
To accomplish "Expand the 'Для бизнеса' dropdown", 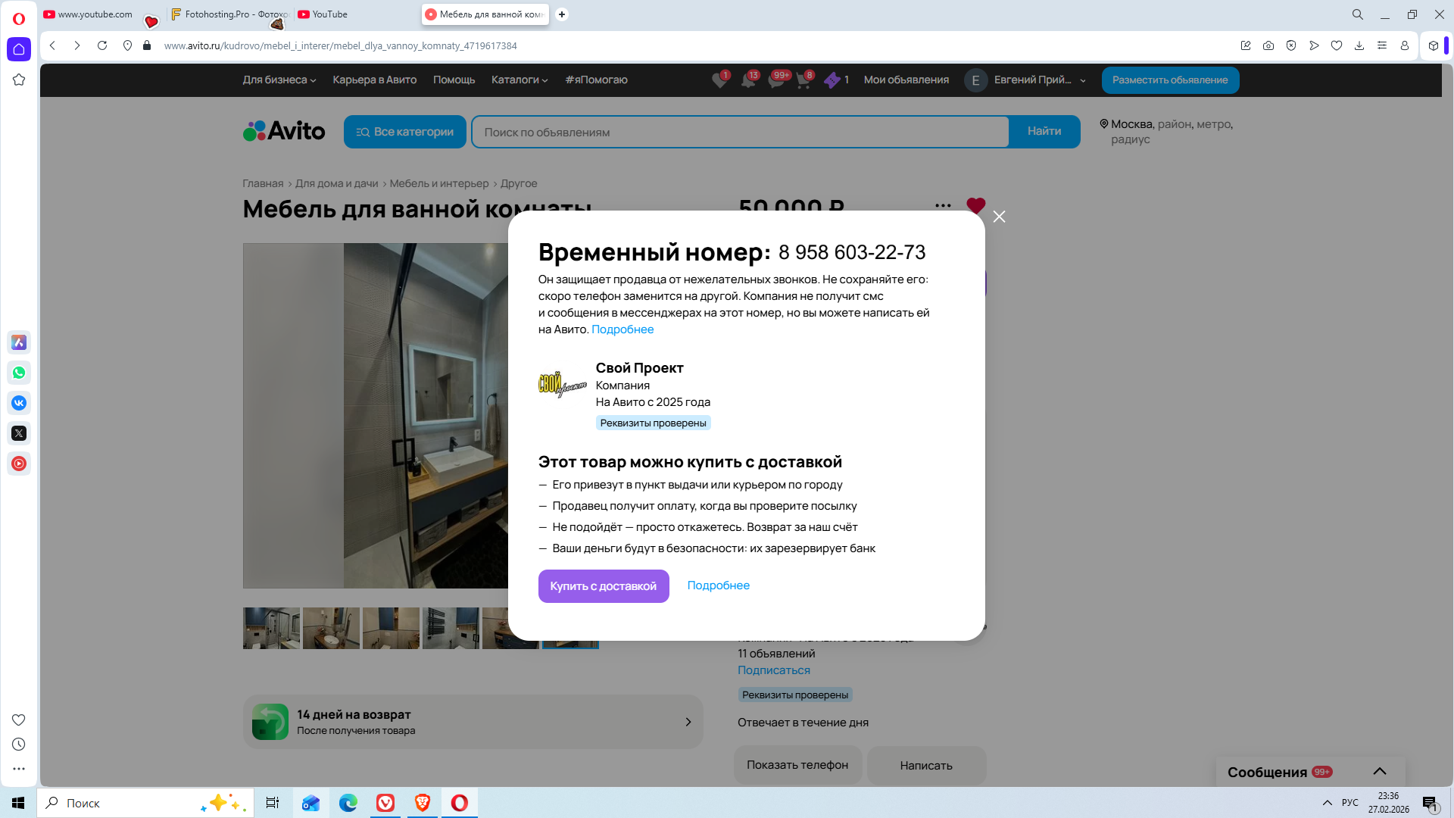I will coord(279,80).
